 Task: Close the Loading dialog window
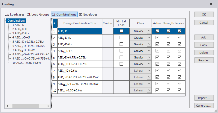[211, 4]
